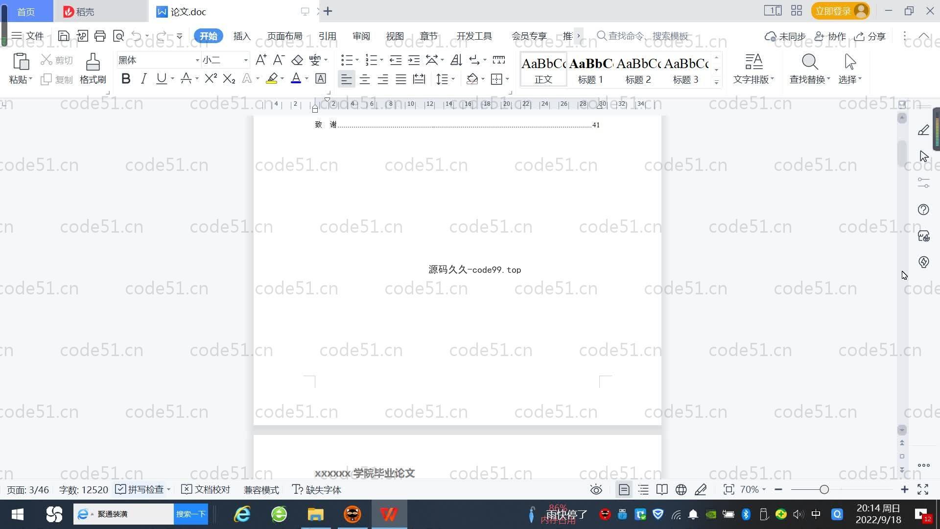Open help question mark in sidebar
Screen dimensions: 940x529
pyautogui.click(x=923, y=210)
